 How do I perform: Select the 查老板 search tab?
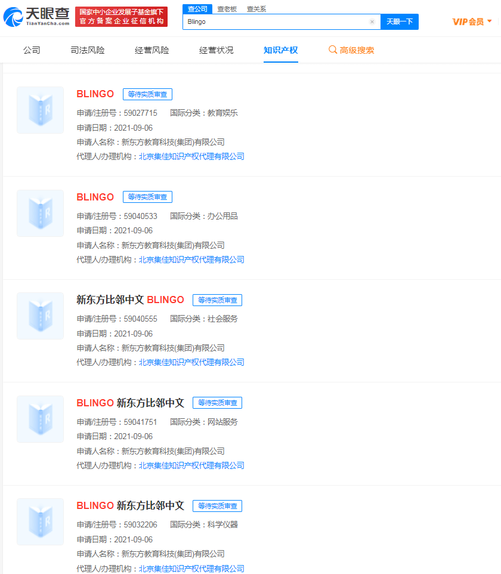pos(227,9)
